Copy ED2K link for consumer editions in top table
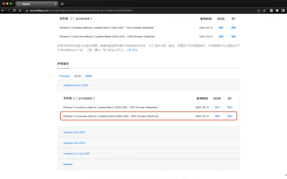This screenshot has width=287, height=179. coord(221,36)
